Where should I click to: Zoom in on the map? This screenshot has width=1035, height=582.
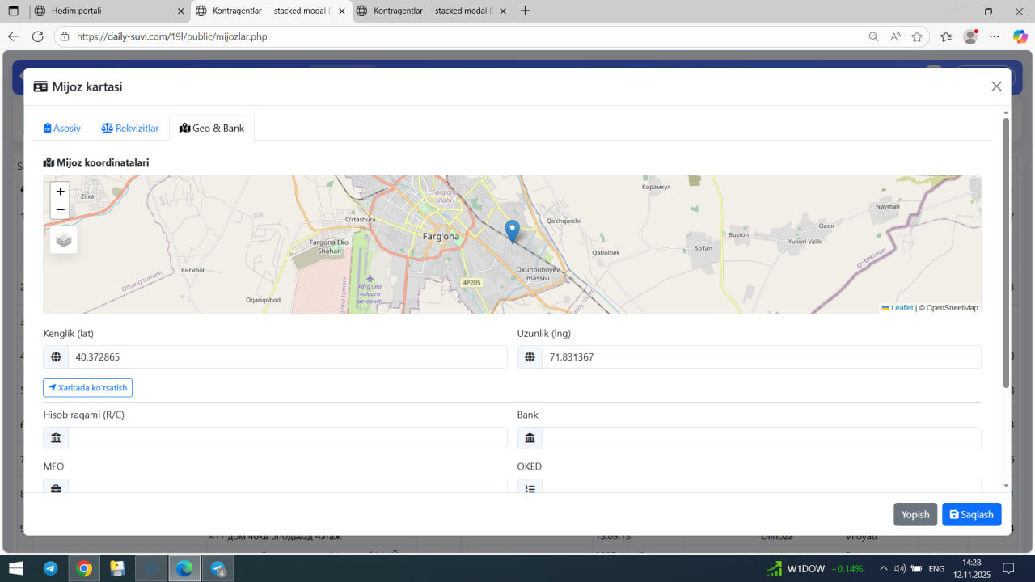(61, 192)
